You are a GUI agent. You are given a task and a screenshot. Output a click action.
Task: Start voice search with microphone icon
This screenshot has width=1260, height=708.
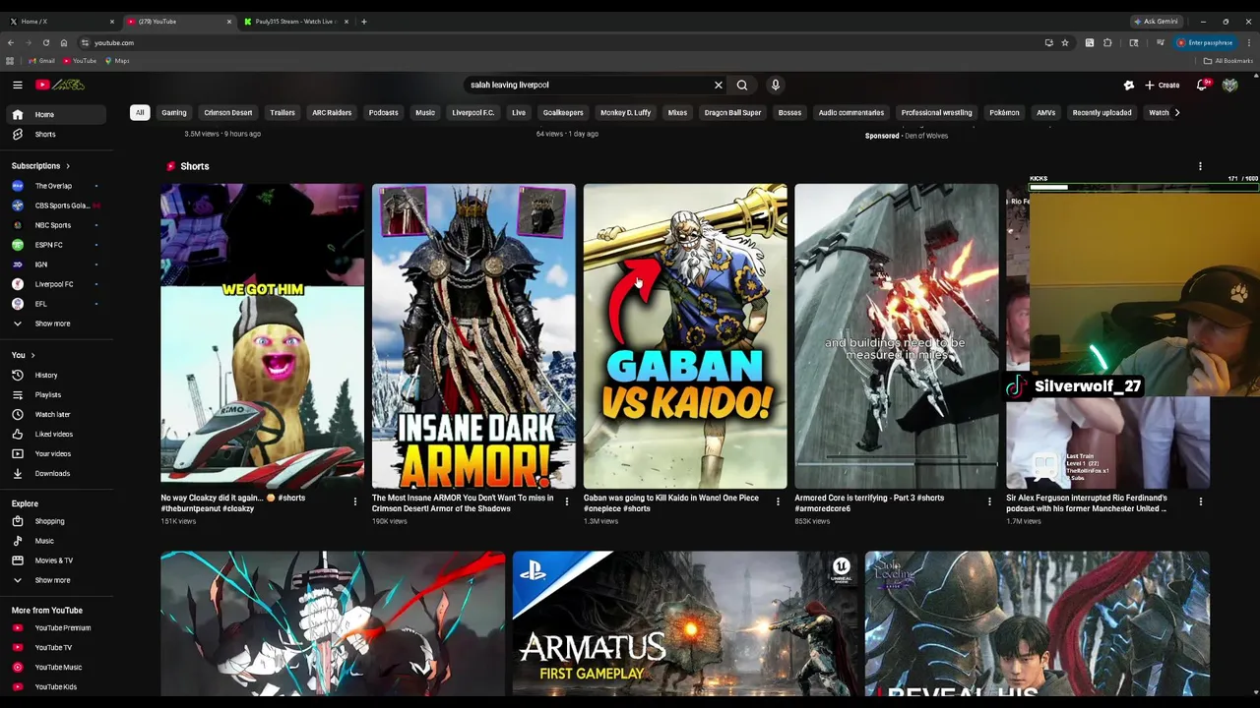click(776, 85)
